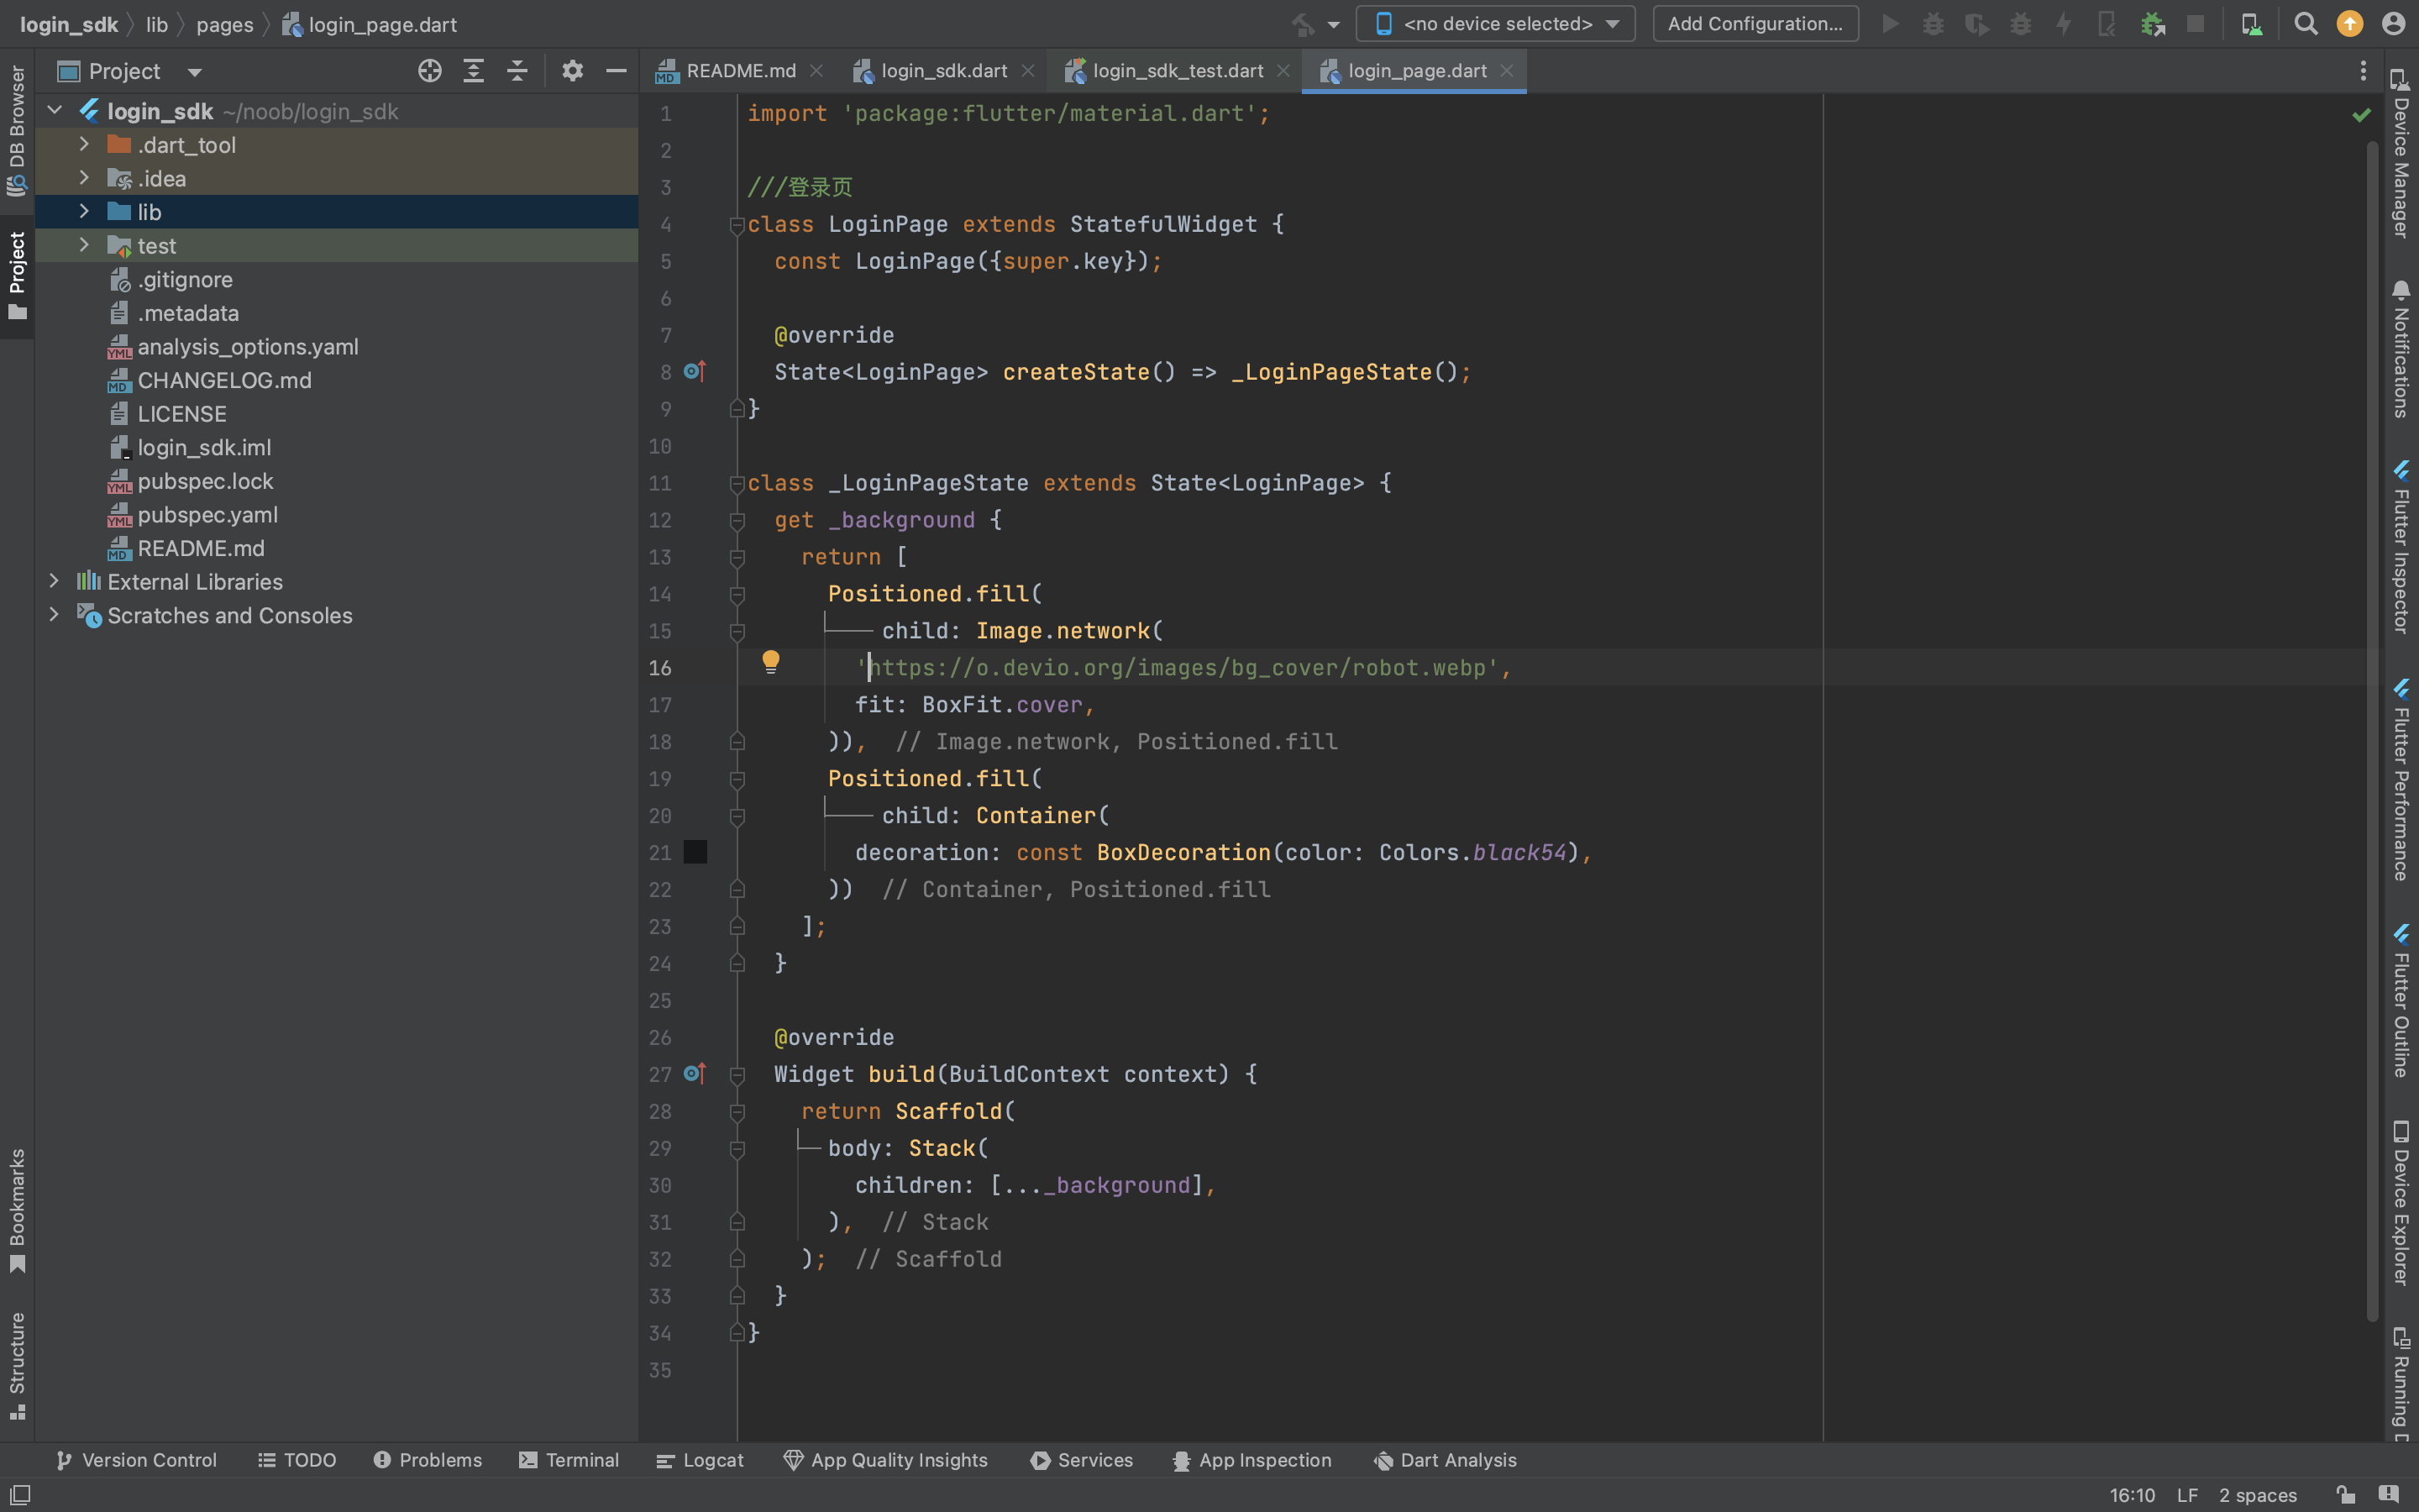Expand External Libraries node
The image size is (2419, 1512).
(55, 581)
